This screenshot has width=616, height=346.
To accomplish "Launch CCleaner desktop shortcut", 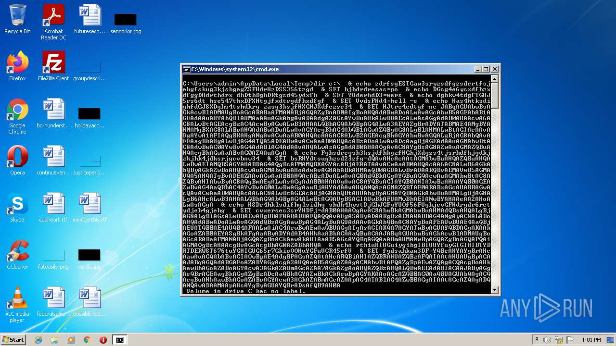I will click(17, 255).
